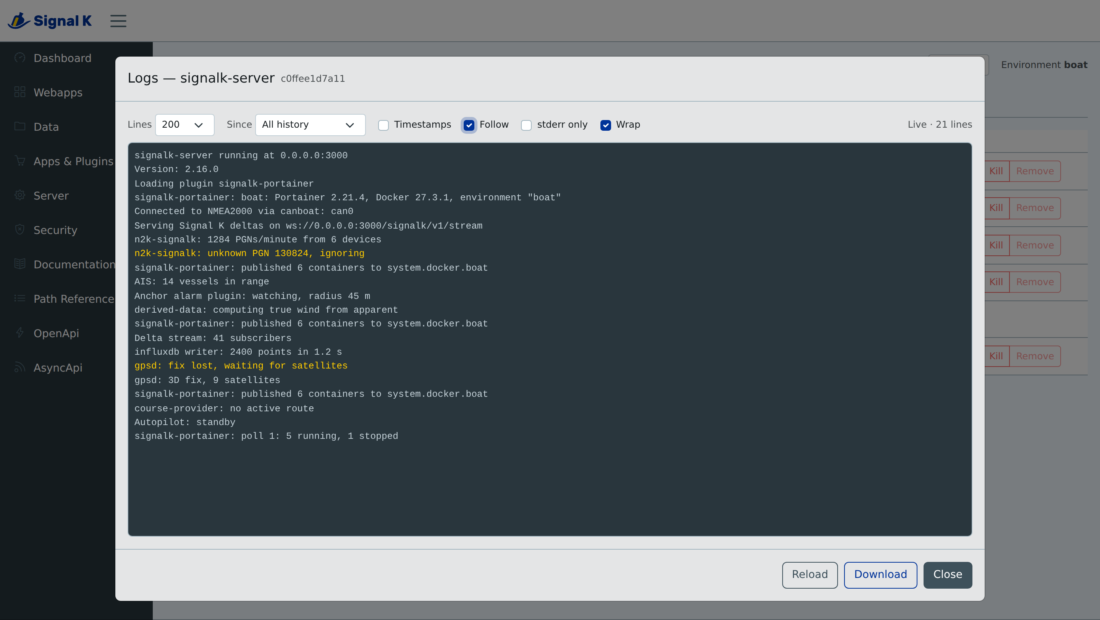Click the 'Live · 21 lines' status
The height and width of the screenshot is (620, 1100).
tap(940, 124)
